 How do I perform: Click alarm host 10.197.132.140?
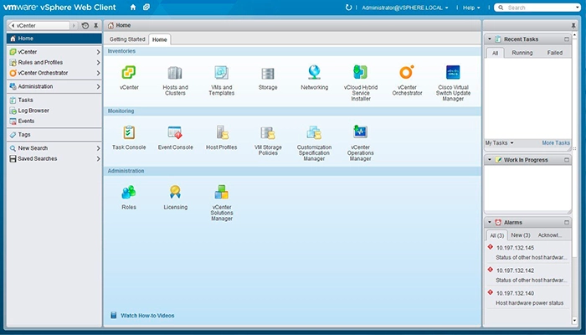coord(515,293)
